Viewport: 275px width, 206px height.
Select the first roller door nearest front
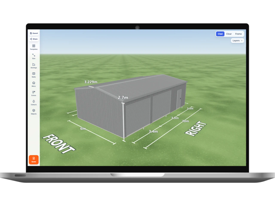(138, 116)
